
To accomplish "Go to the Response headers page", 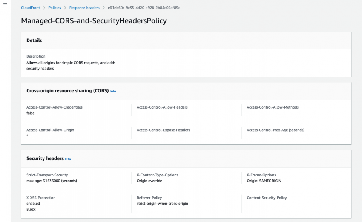I will 84,8.
